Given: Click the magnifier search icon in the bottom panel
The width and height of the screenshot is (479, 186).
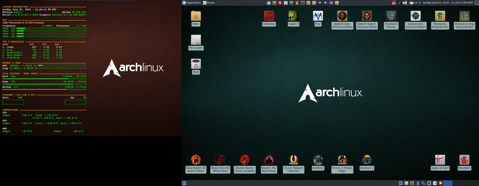Looking at the screenshot, I should tap(435, 183).
